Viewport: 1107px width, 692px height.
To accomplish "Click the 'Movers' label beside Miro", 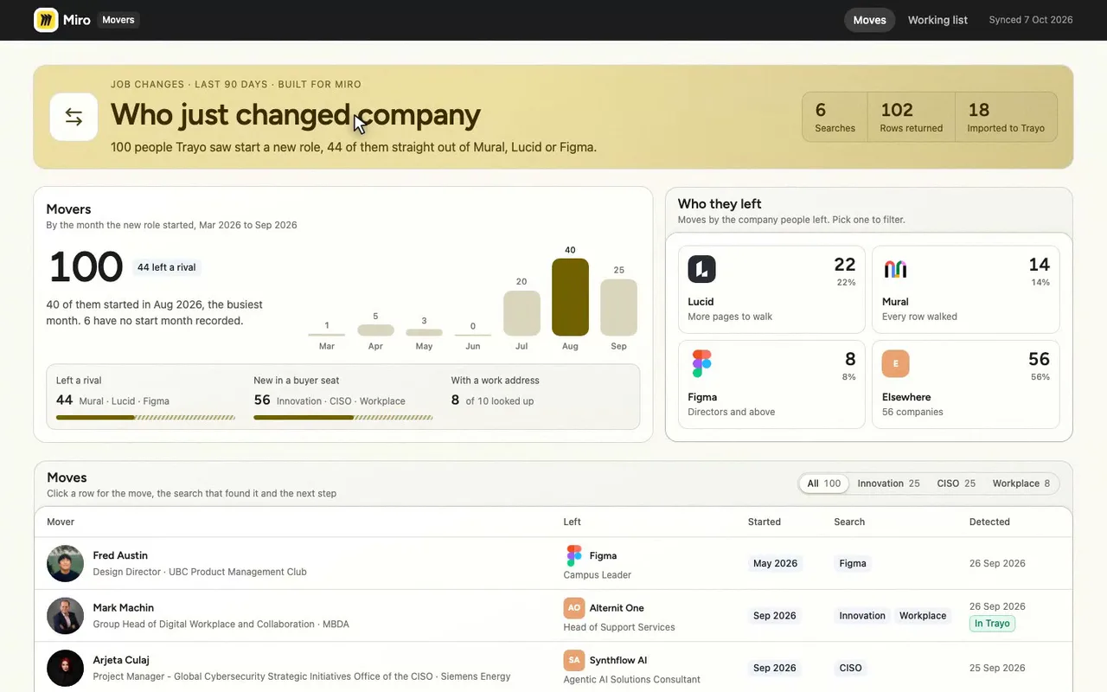I will coord(118,20).
